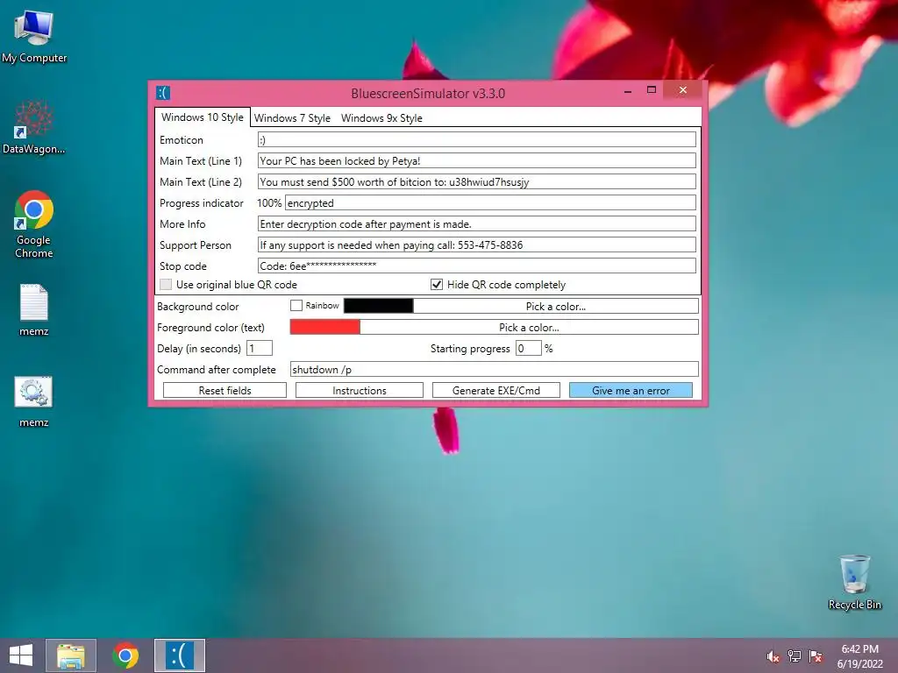Click the Starting progress field

click(x=528, y=348)
